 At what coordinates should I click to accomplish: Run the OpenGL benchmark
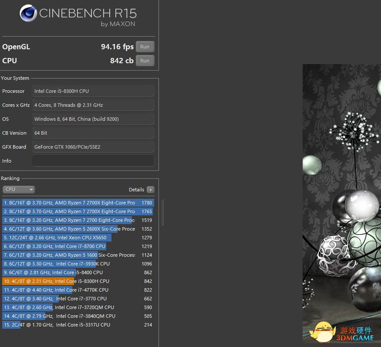click(x=145, y=47)
